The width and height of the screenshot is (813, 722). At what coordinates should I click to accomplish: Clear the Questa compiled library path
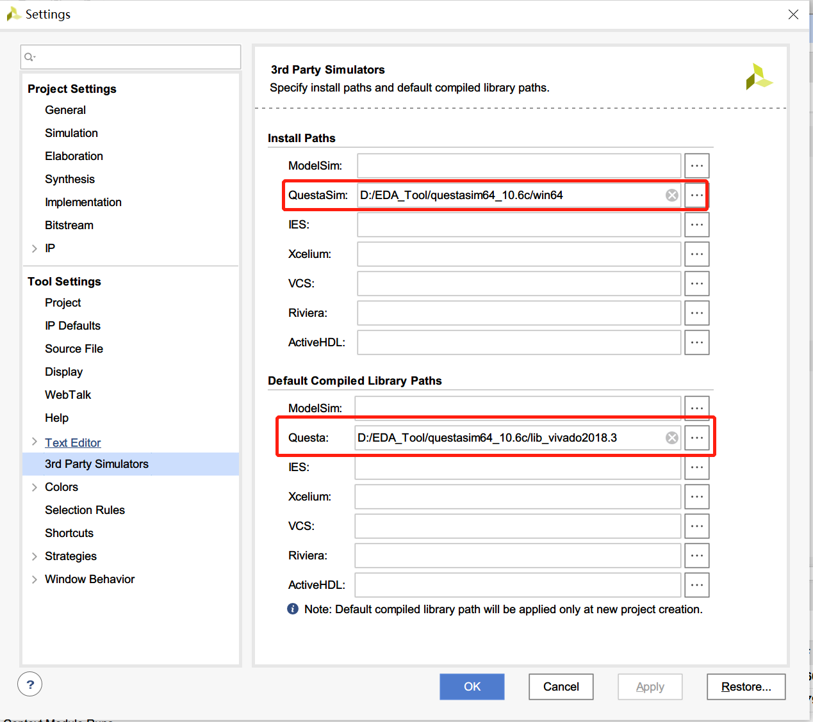(x=671, y=438)
